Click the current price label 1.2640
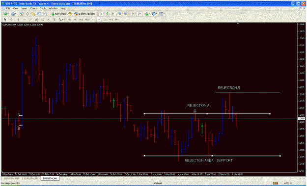This screenshot has width=307, height=186. [302, 119]
